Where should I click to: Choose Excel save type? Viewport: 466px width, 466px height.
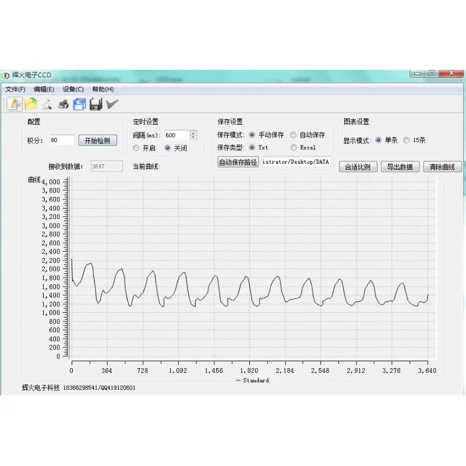[x=294, y=147]
